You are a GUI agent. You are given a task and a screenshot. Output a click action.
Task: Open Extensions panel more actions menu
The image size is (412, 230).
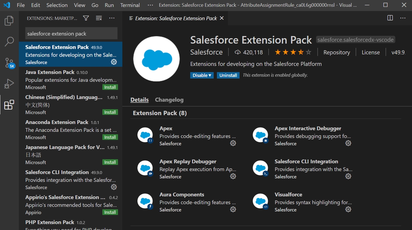point(112,18)
